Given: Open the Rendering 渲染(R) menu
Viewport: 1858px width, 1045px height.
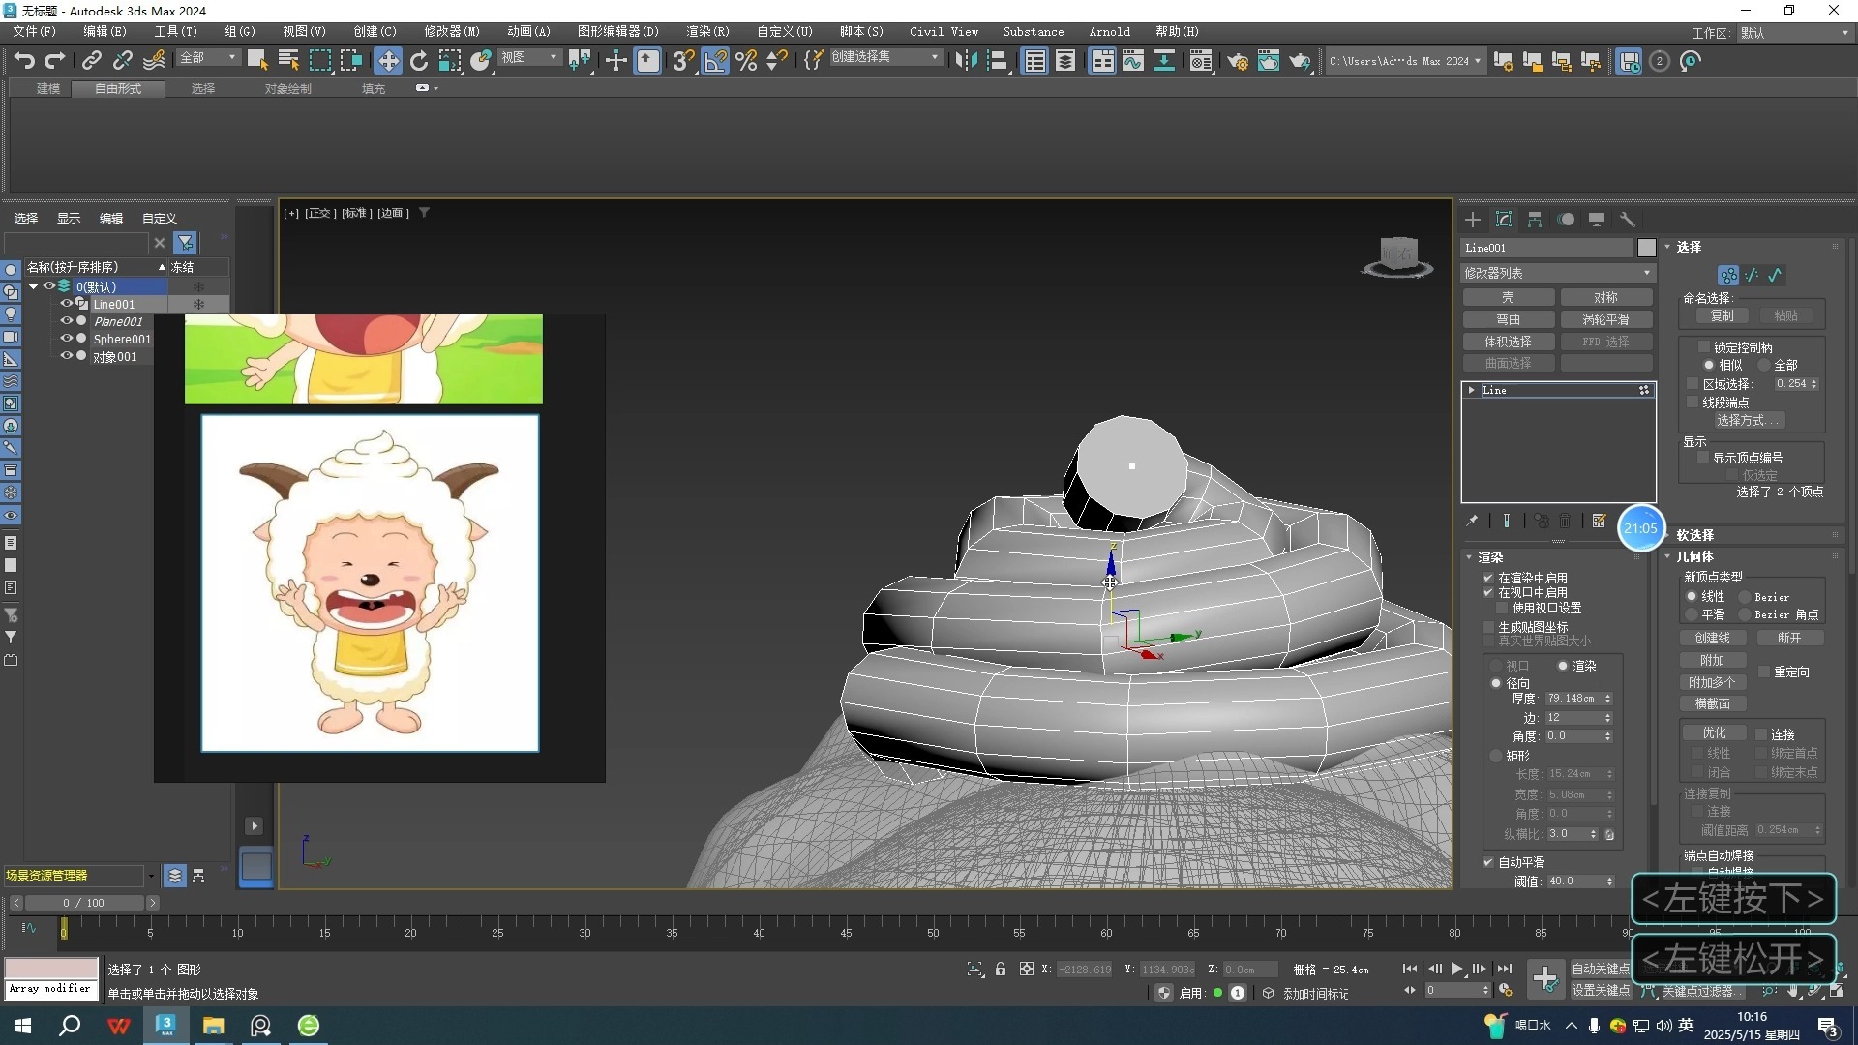Looking at the screenshot, I should 707,32.
